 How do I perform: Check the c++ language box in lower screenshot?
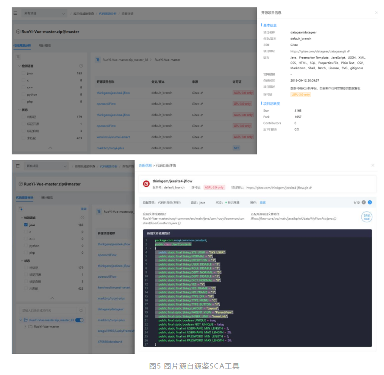pyautogui.click(x=26, y=239)
